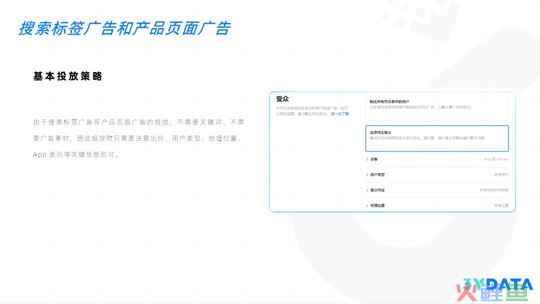Expand the 受众特征 section

tap(437, 190)
